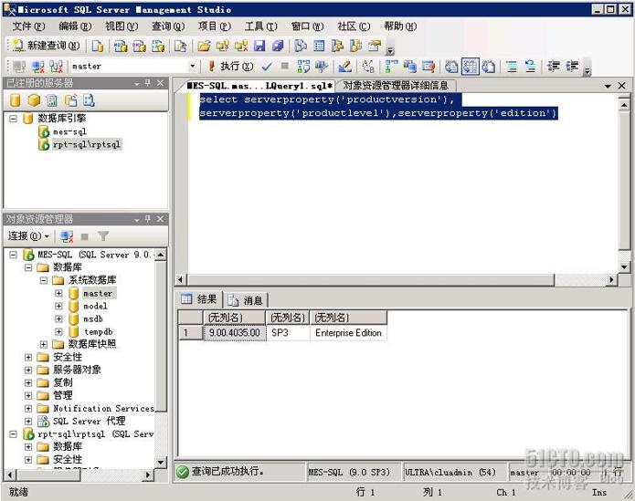
Task: Open the 查询 (Query) menu
Action: 168,26
